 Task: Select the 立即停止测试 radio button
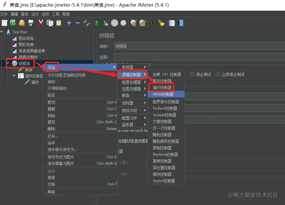[x=218, y=74]
